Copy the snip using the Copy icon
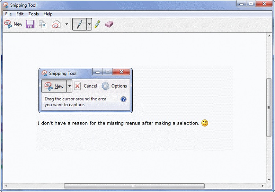275x192 pixels. pyautogui.click(x=43, y=24)
